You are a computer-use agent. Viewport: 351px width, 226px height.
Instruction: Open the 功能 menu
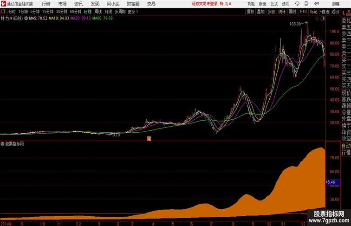(x=251, y=4)
